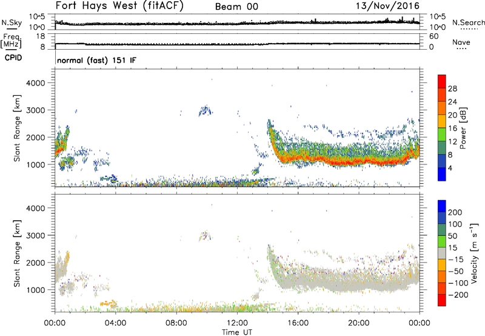Click the "04:00" time axis label
The height and width of the screenshot is (336, 485).
tap(115, 323)
